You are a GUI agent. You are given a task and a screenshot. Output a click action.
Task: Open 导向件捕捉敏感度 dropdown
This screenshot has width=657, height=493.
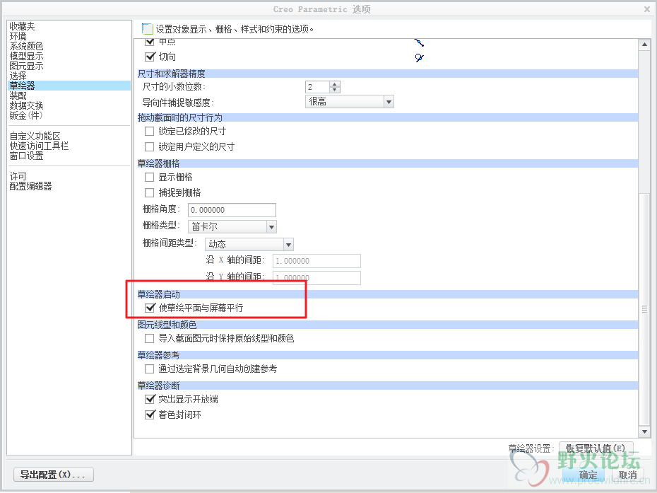(350, 102)
